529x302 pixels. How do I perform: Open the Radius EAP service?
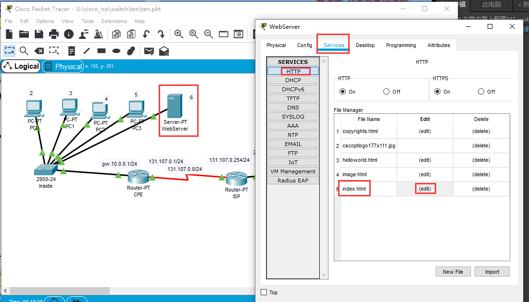point(293,181)
